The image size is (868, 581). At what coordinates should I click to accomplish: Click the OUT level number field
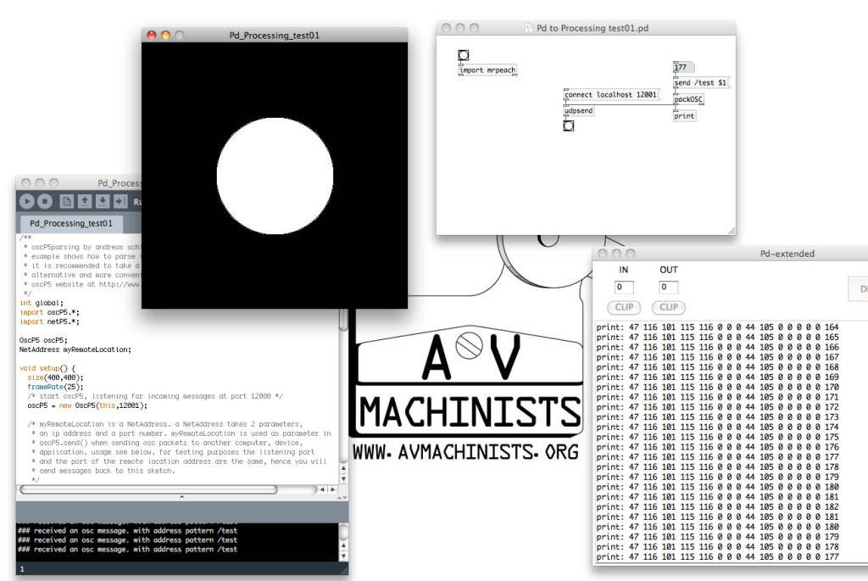tap(669, 288)
